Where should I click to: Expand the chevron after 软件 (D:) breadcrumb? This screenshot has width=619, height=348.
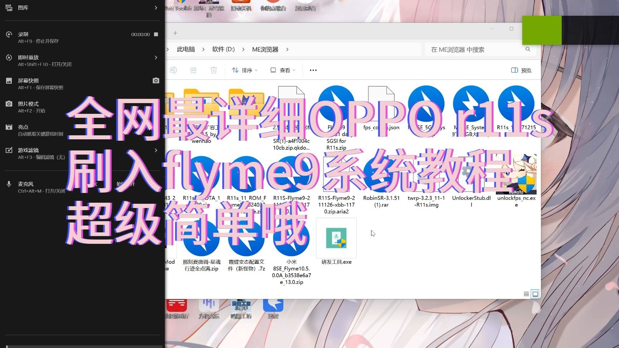(x=243, y=49)
